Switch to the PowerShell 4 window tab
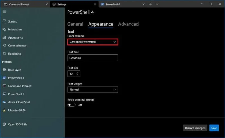 point(123,4)
